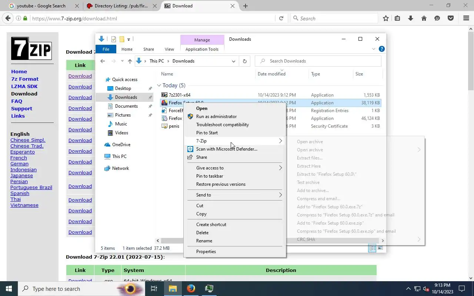The height and width of the screenshot is (296, 474).
Task: Choose Run as administrator from context menu
Action: pos(235,117)
